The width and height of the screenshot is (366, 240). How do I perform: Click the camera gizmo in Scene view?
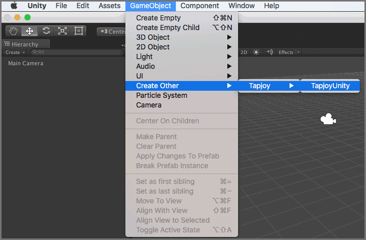(328, 119)
